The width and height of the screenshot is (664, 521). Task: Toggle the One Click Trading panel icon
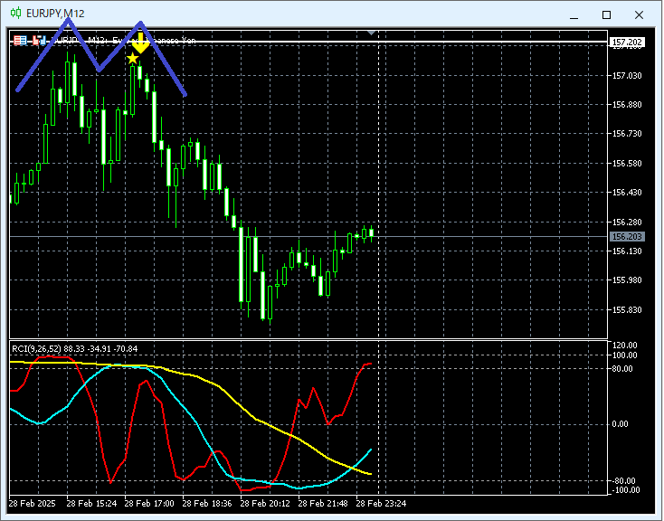pyautogui.click(x=20, y=41)
